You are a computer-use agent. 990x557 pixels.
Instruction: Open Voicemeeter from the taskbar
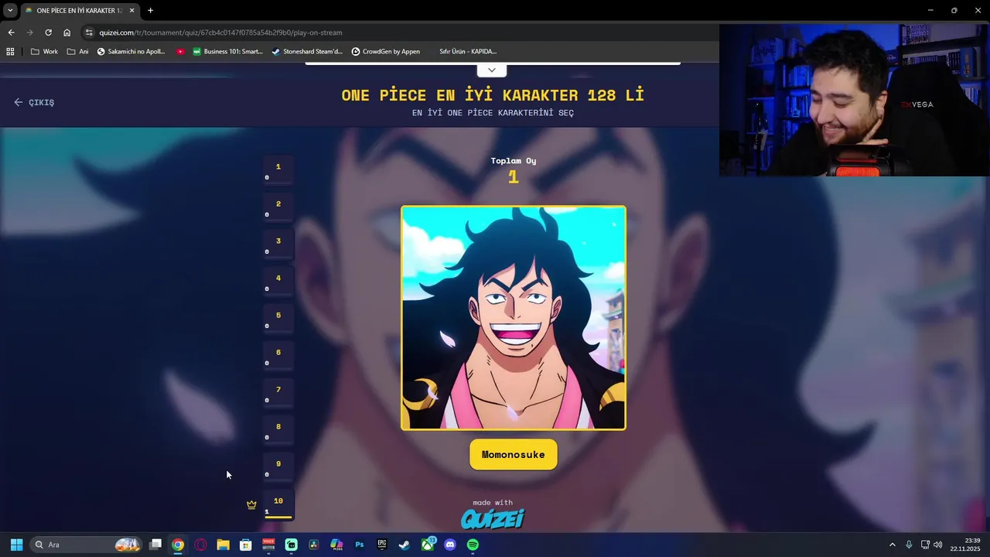tap(268, 545)
